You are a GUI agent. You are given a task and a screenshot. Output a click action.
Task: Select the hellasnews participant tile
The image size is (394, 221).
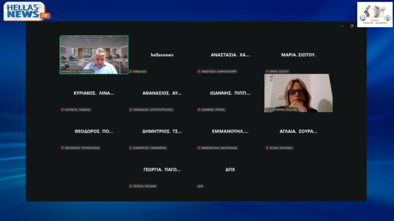[x=162, y=55]
